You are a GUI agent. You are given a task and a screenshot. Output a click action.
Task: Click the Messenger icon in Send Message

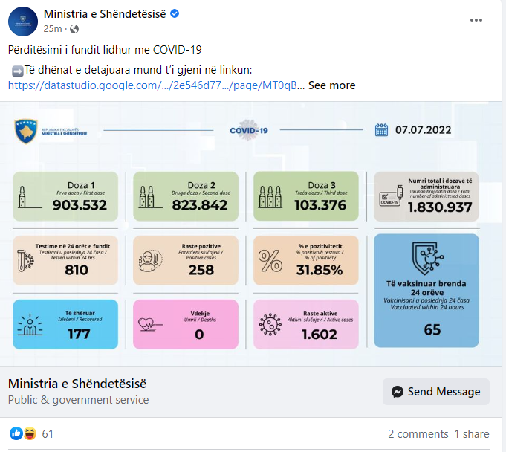coord(398,392)
